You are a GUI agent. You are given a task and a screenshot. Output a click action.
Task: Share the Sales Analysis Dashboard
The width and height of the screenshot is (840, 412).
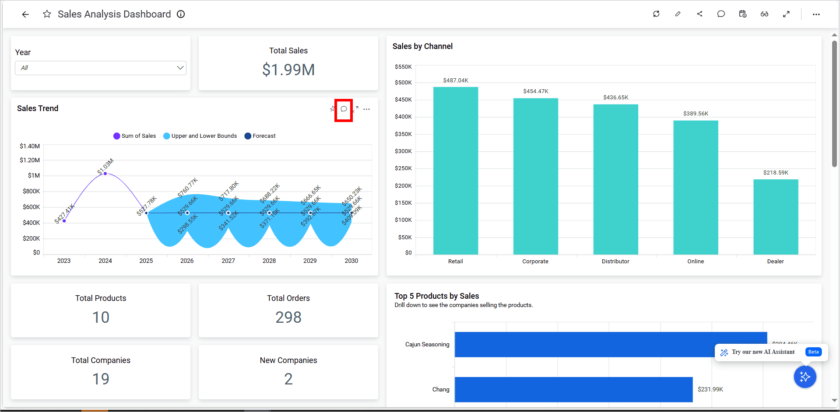click(699, 14)
